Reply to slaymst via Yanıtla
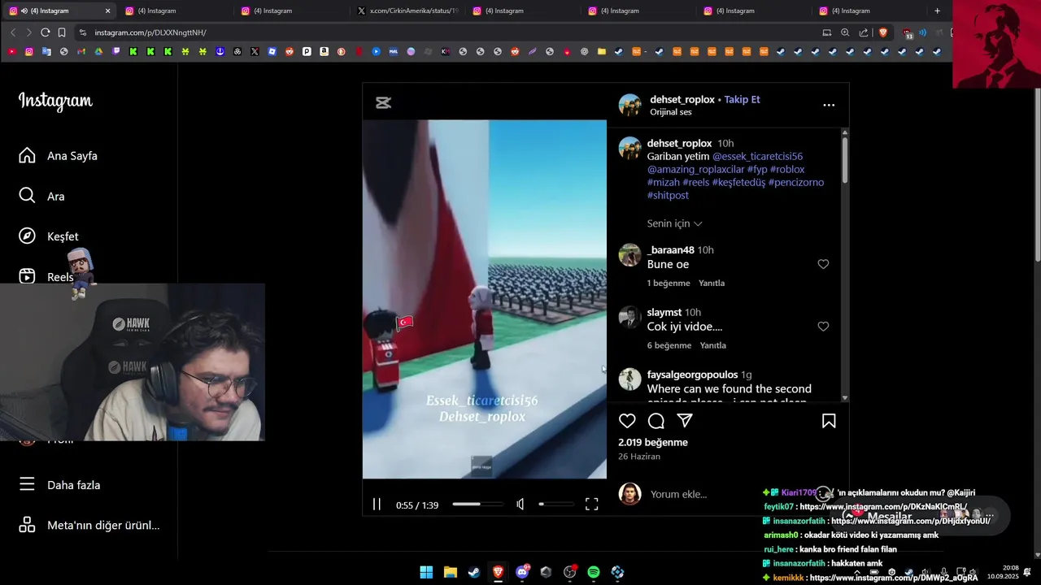Image resolution: width=1041 pixels, height=585 pixels. tap(712, 345)
